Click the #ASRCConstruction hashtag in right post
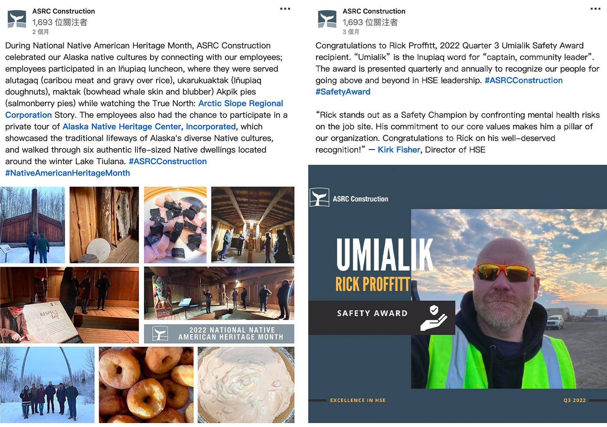 524,80
